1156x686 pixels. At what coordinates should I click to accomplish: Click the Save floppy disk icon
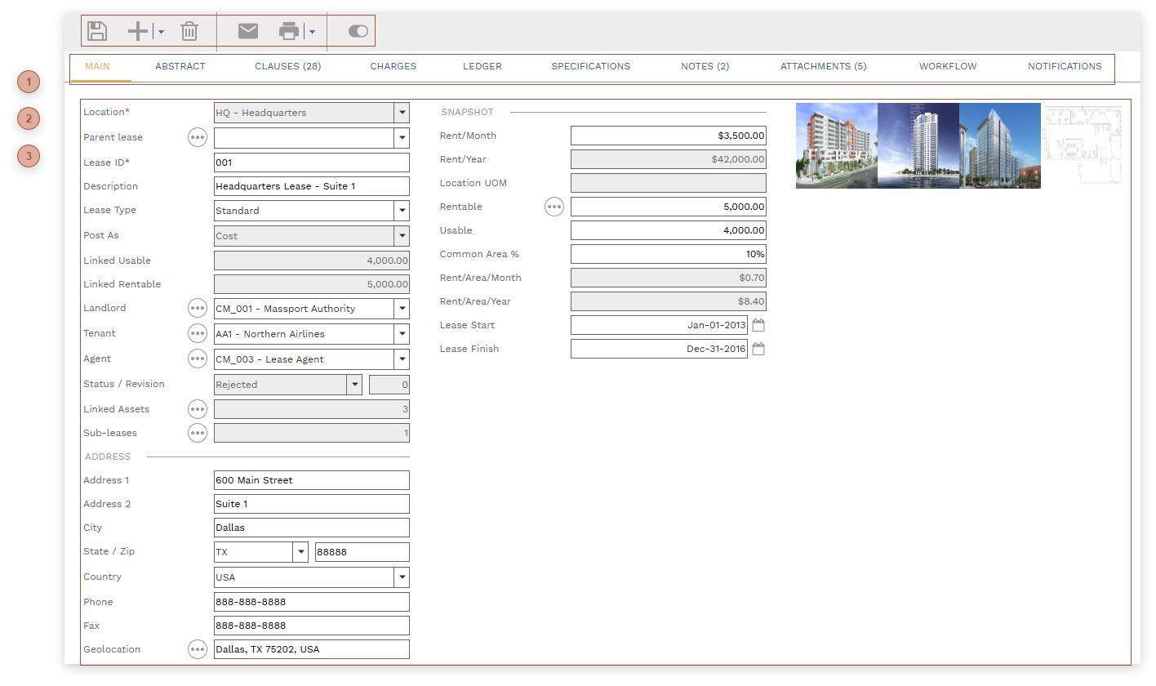[97, 31]
